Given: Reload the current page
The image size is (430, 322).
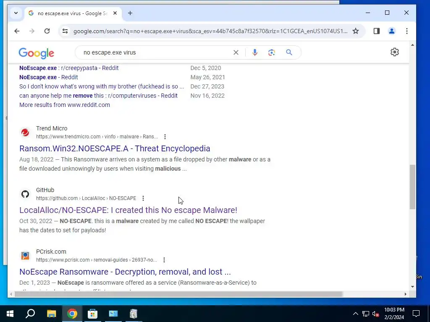Looking at the screenshot, I should (x=47, y=31).
